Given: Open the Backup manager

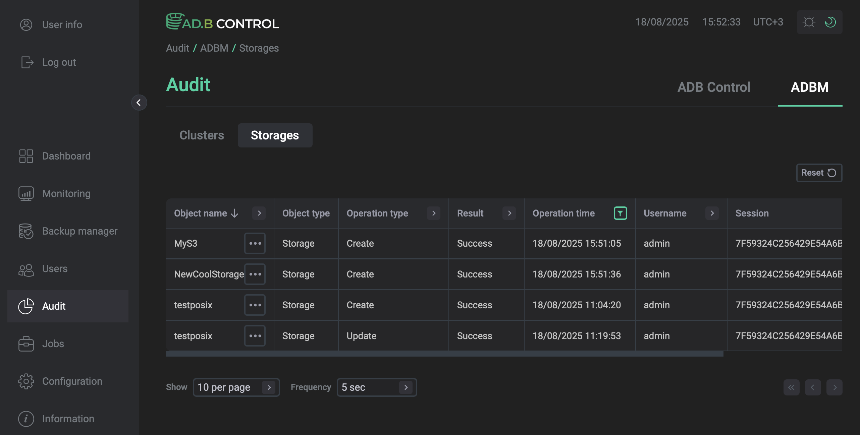Looking at the screenshot, I should (x=79, y=231).
